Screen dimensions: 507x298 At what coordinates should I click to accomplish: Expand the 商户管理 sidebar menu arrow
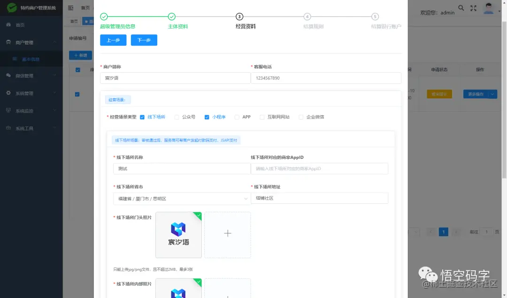tap(54, 42)
